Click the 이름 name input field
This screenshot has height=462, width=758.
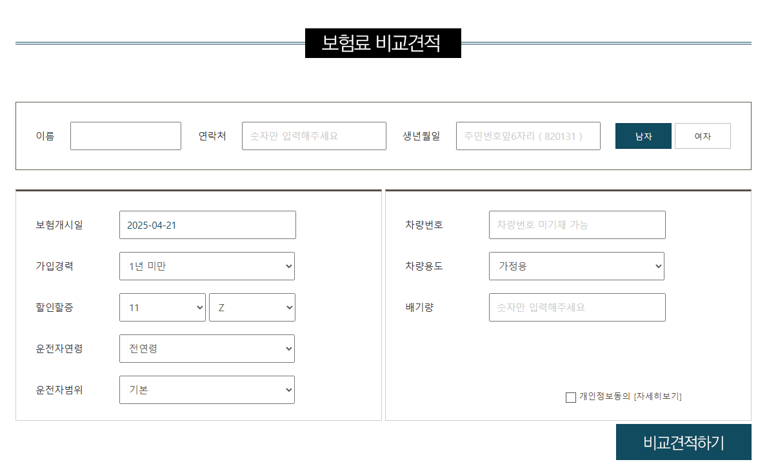pos(126,135)
